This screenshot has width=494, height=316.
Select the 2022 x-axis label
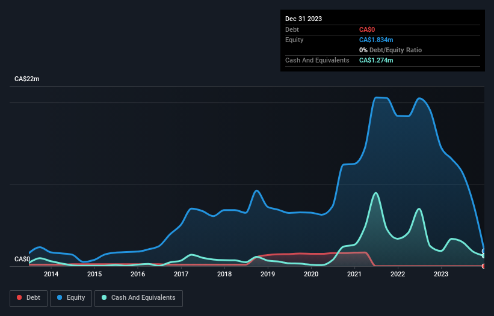coord(398,274)
